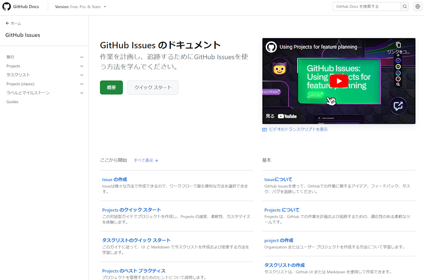Click GitHub Issues のドキュメント heading

click(160, 45)
